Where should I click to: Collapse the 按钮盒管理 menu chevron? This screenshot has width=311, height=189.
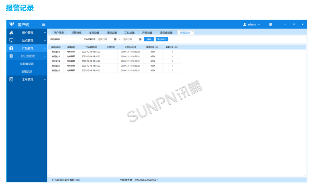point(45,56)
